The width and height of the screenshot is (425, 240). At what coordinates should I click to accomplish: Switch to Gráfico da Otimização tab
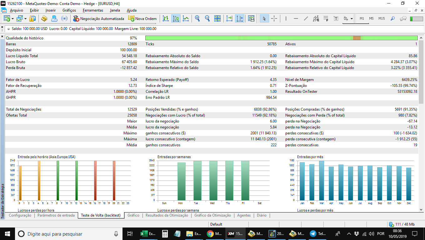212,215
